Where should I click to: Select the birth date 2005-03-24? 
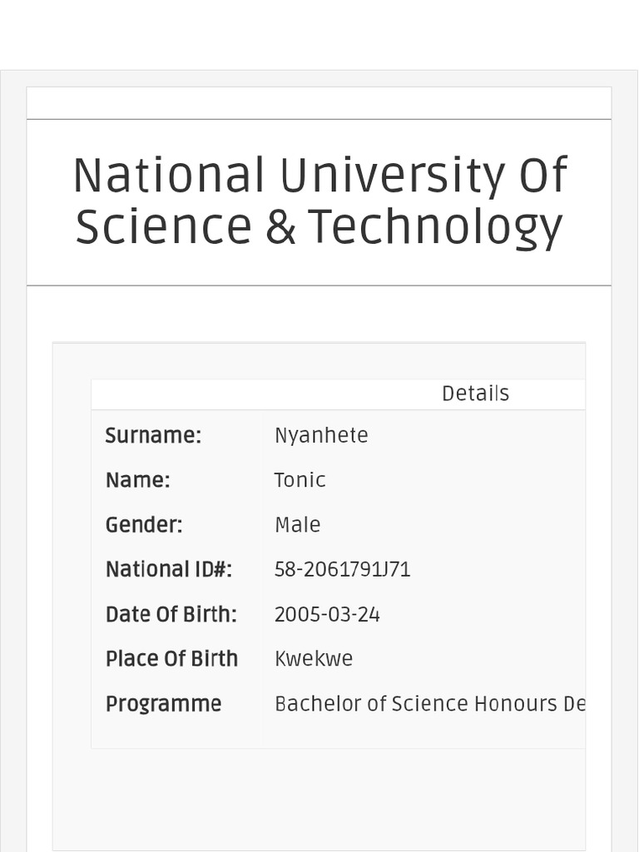point(327,615)
